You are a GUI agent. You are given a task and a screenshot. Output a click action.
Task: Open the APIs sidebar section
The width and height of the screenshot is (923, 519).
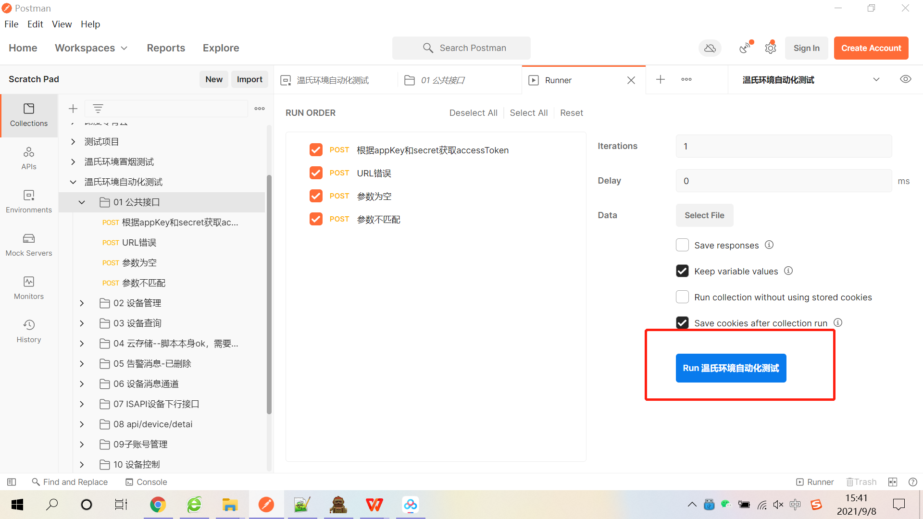29,158
